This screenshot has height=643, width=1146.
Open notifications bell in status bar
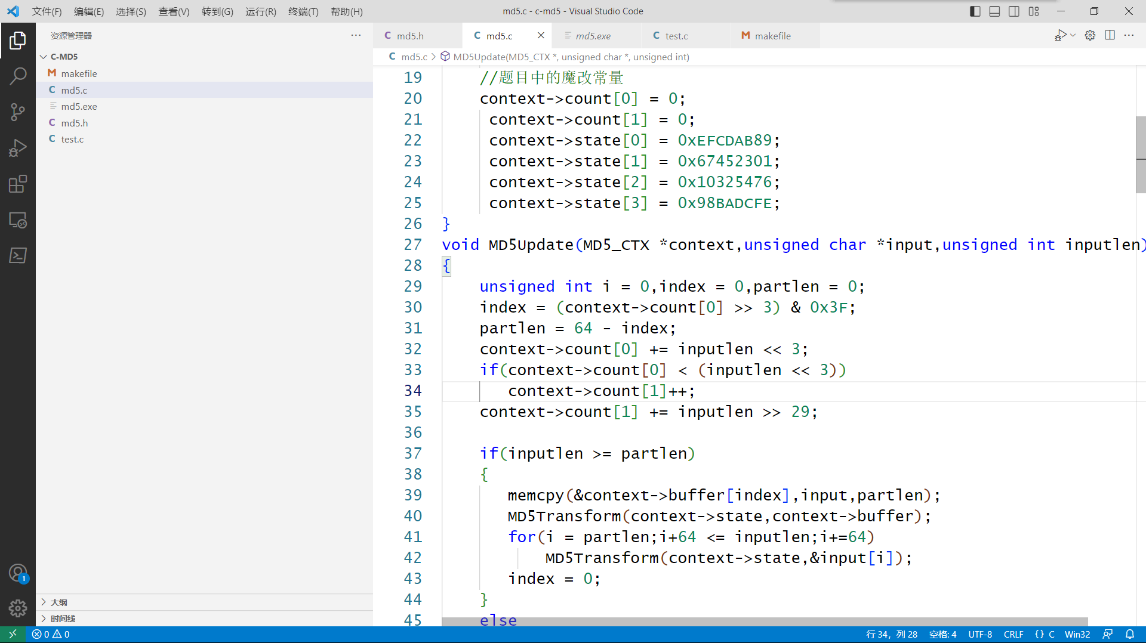[x=1130, y=634]
